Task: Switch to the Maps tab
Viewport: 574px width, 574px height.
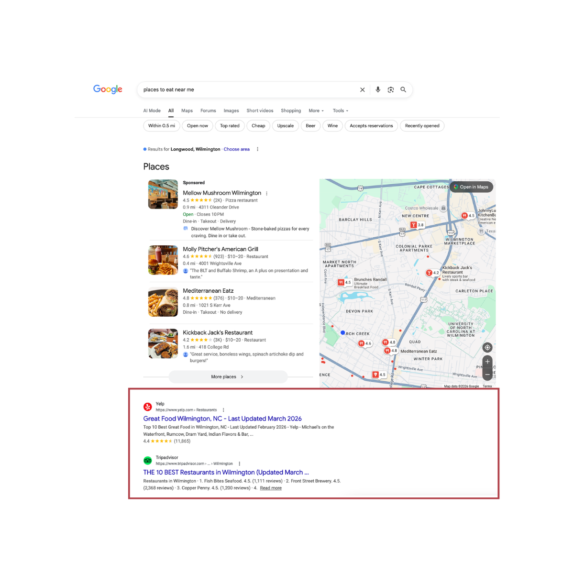Action: 187,110
